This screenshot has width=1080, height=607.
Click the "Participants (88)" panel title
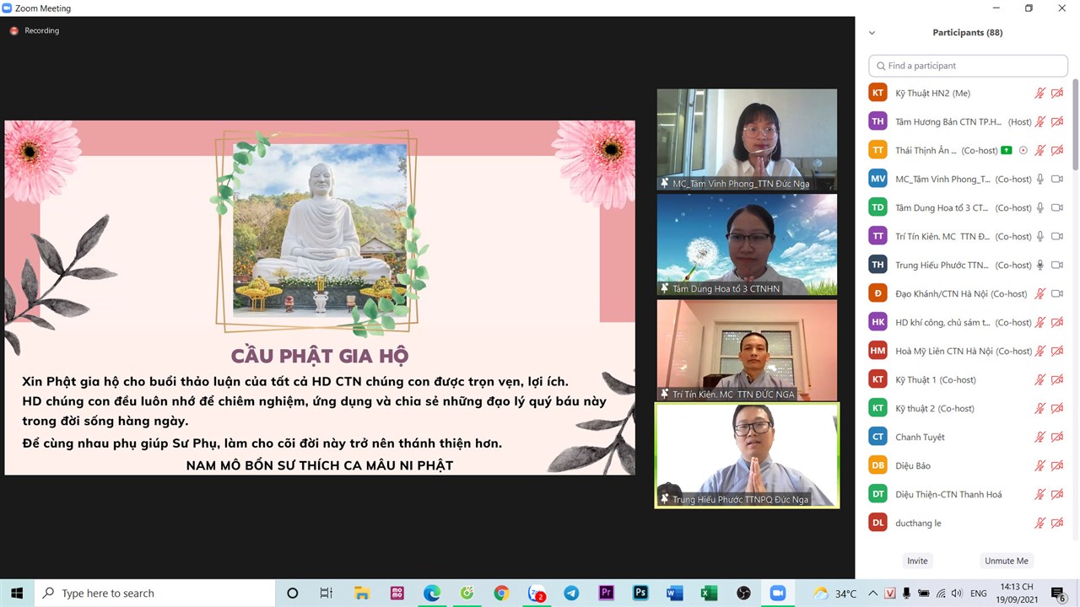pos(968,33)
